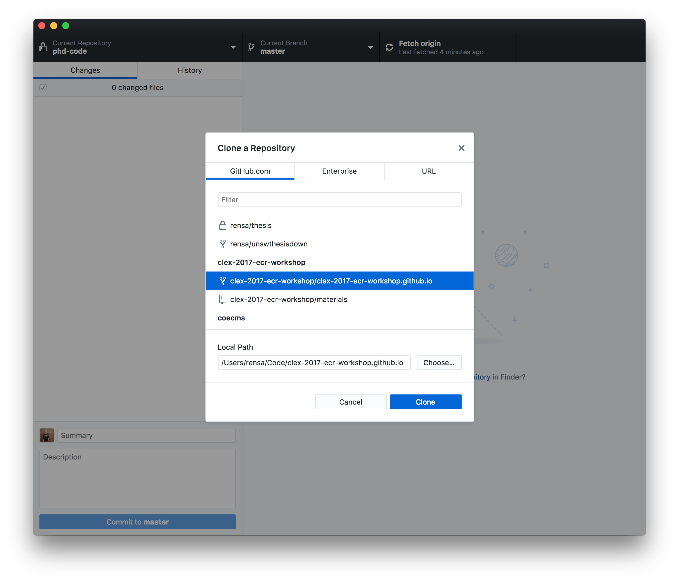Click the Fetch origin sync icon
This screenshot has width=679, height=583.
pyautogui.click(x=389, y=47)
